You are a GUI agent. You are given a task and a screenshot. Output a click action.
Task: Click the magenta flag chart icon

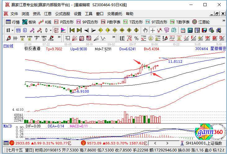63,30
